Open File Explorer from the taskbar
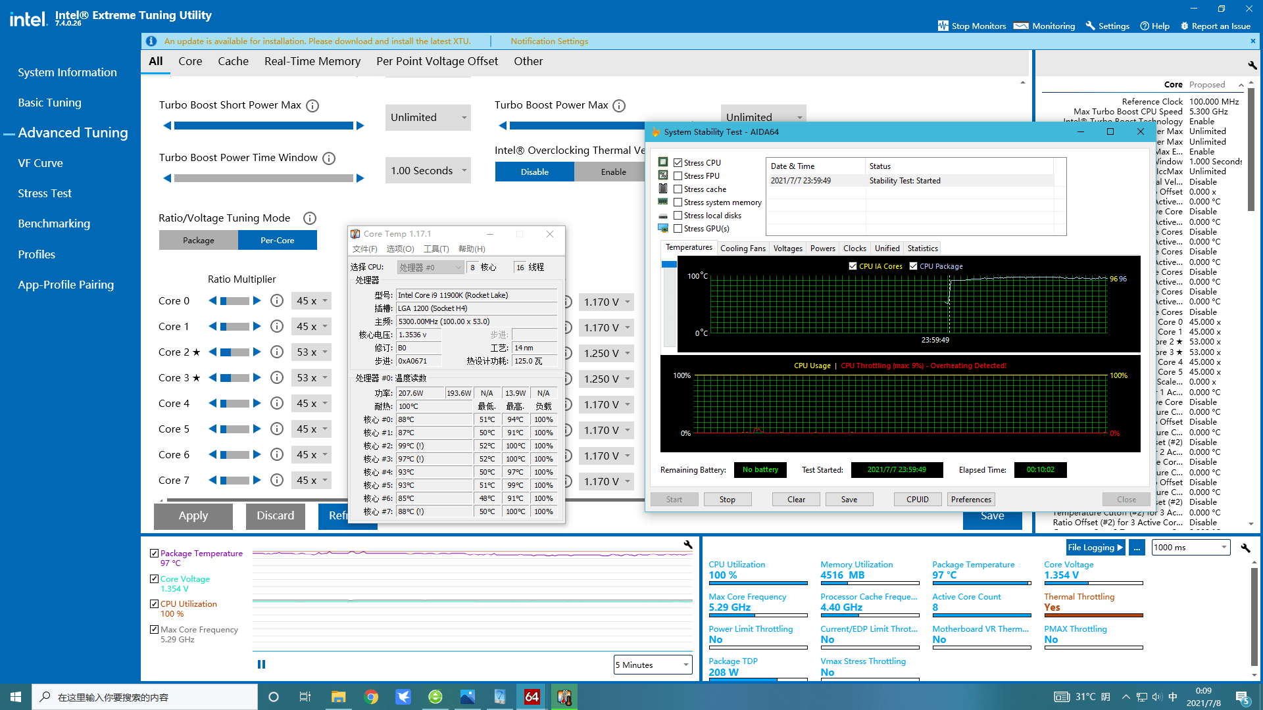 [x=339, y=697]
